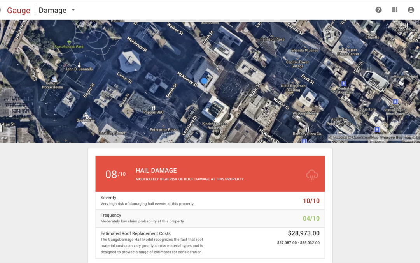This screenshot has width=420, height=263.
Task: Click the hail cloud icon in banner
Action: (x=312, y=175)
